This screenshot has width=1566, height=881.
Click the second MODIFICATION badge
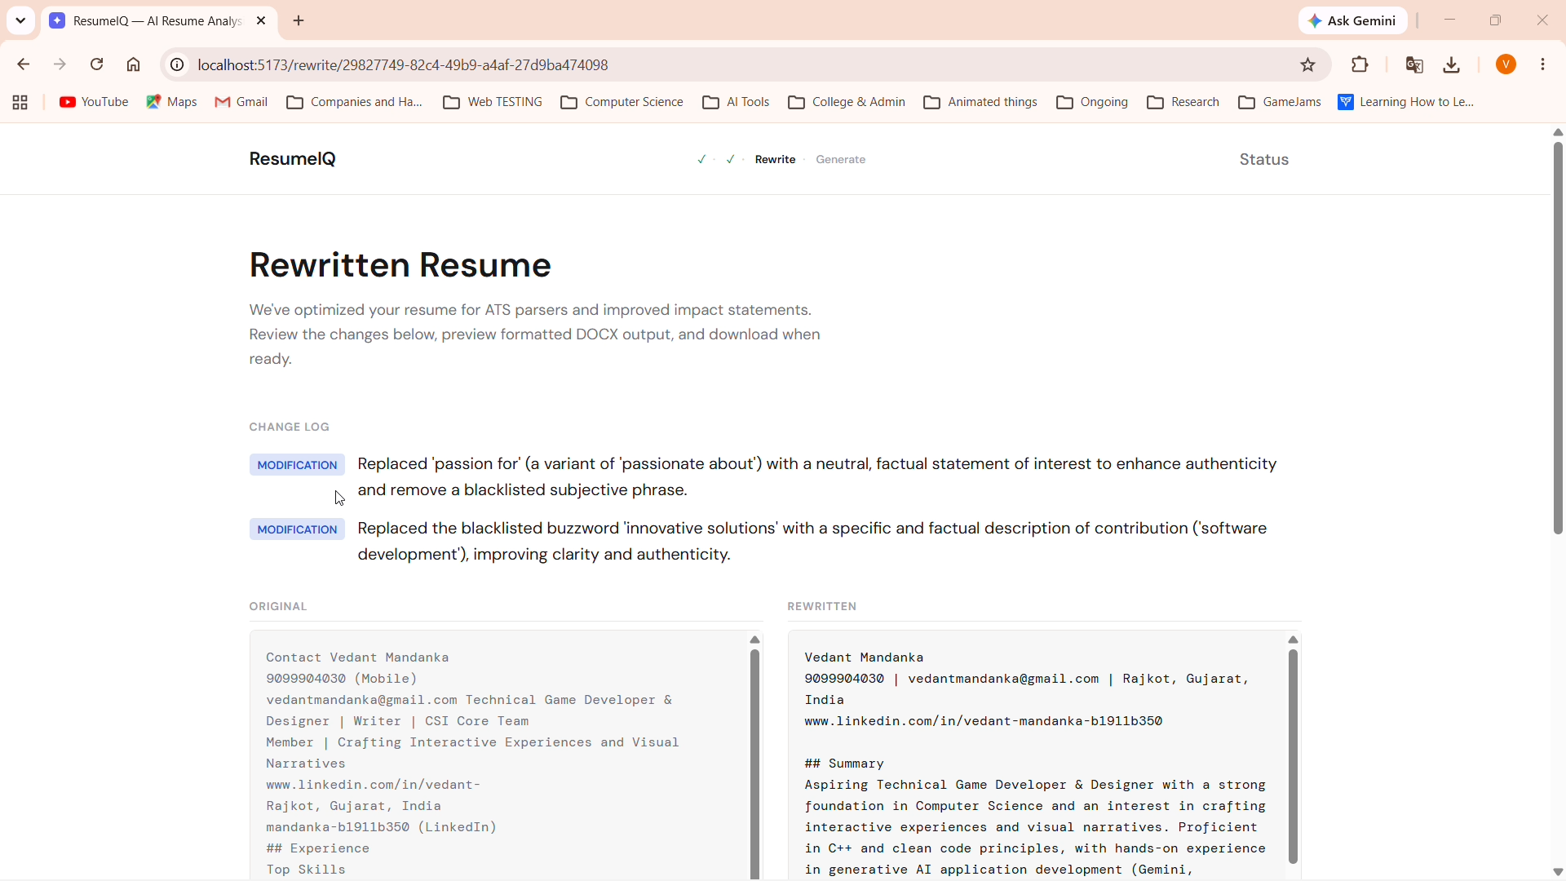[297, 530]
